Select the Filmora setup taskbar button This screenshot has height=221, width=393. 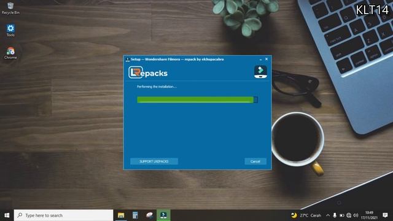pyautogui.click(x=163, y=215)
